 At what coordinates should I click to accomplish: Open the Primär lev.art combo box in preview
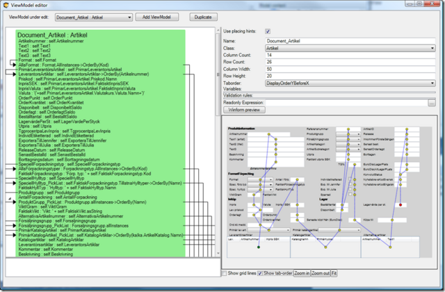click(269, 230)
